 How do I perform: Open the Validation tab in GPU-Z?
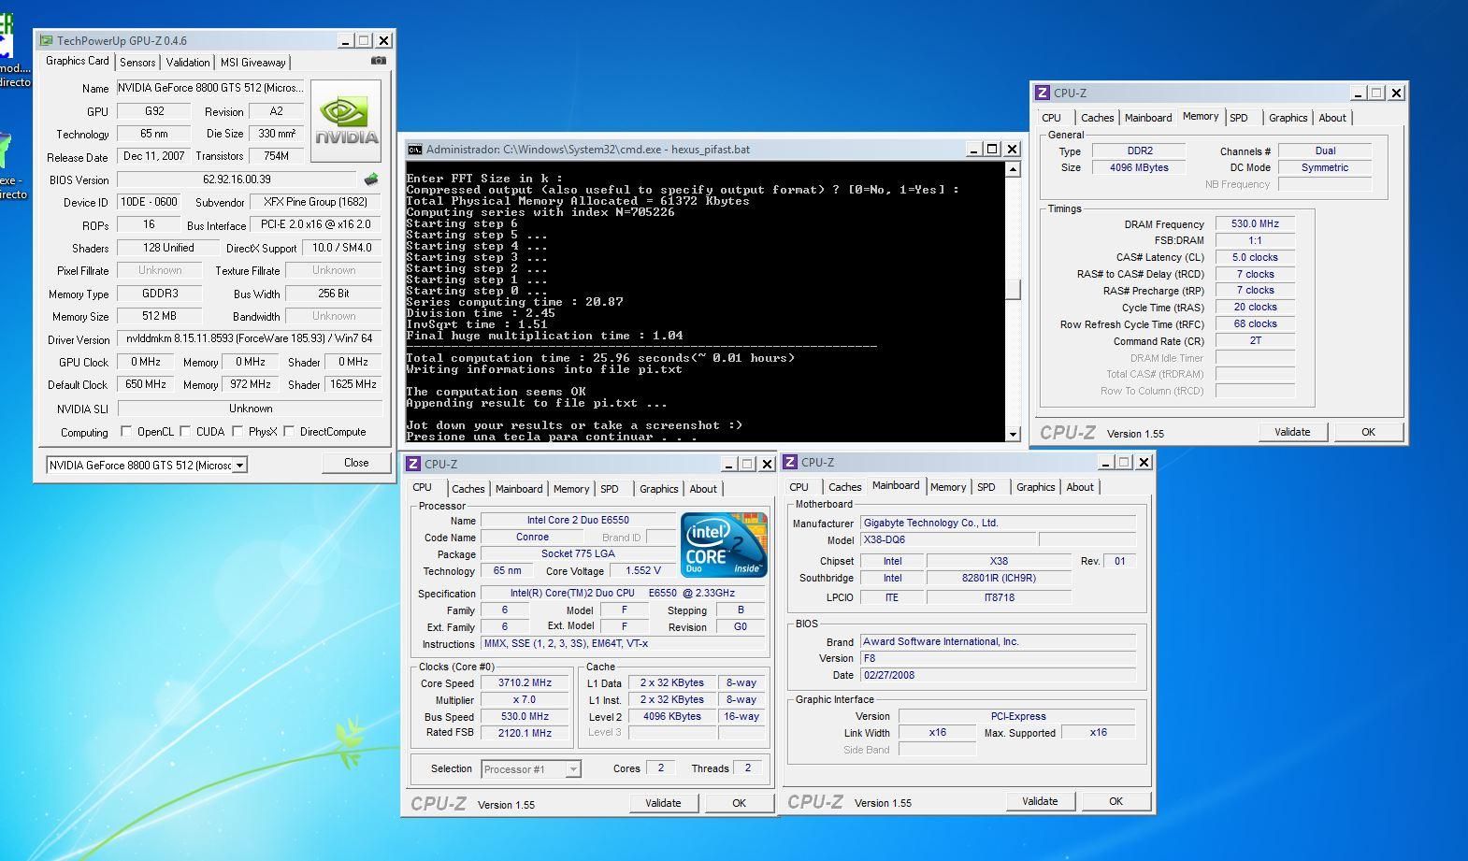click(188, 63)
